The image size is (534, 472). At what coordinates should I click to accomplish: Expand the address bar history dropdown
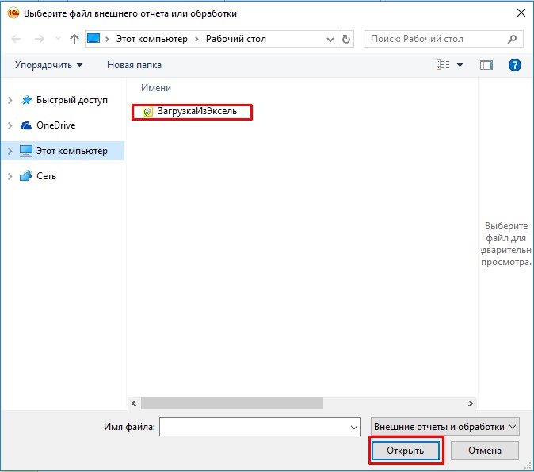tap(330, 39)
